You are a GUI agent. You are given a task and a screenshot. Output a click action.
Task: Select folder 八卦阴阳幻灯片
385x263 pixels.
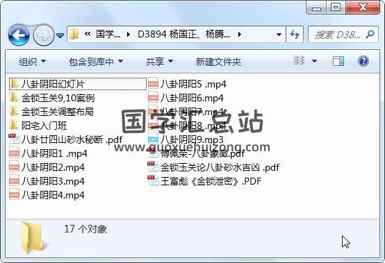[x=78, y=84]
